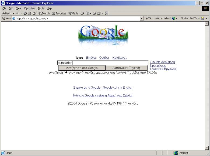Click the Norton AntiVirus toolbar icon

203,18
